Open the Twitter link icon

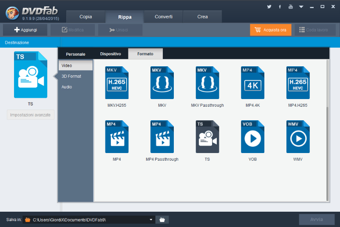click(x=269, y=7)
